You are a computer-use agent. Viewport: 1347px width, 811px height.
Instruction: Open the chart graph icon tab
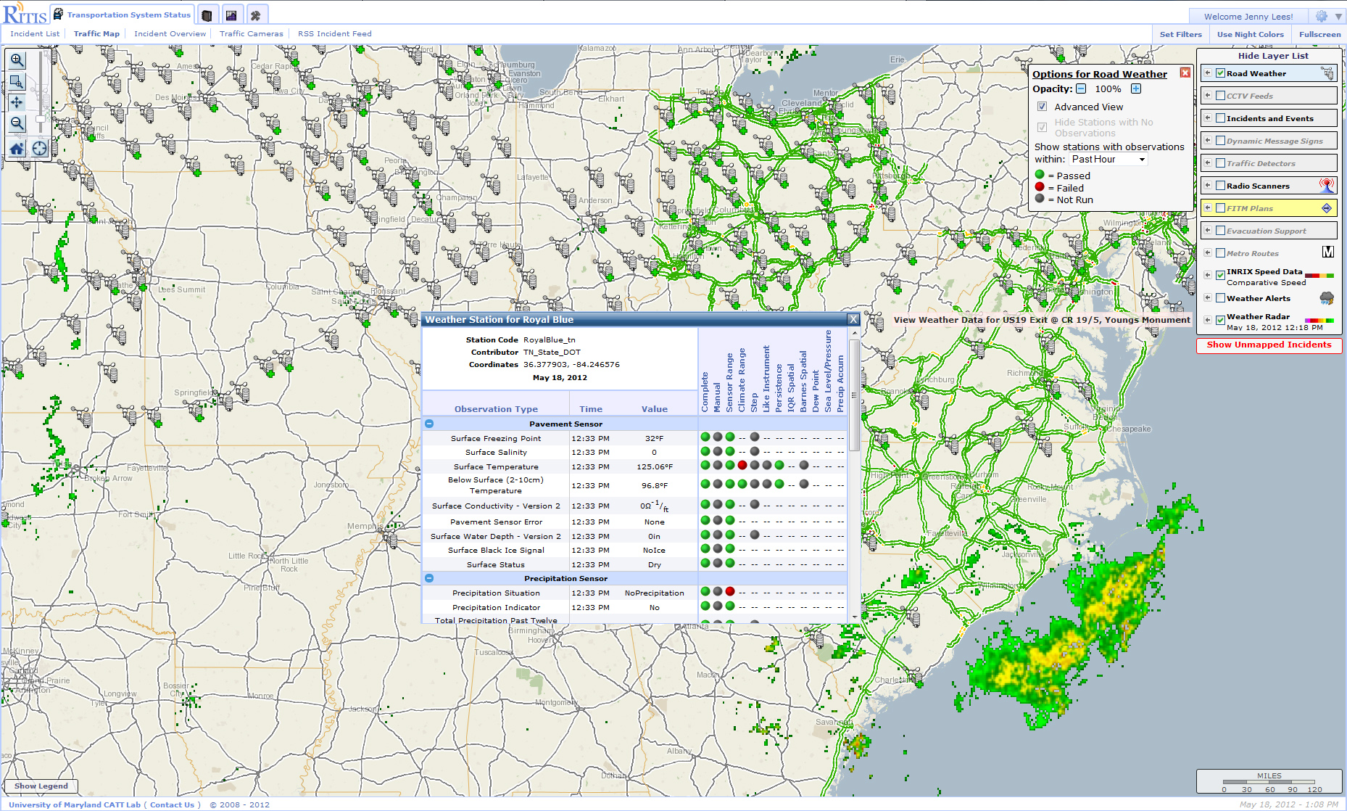231,15
